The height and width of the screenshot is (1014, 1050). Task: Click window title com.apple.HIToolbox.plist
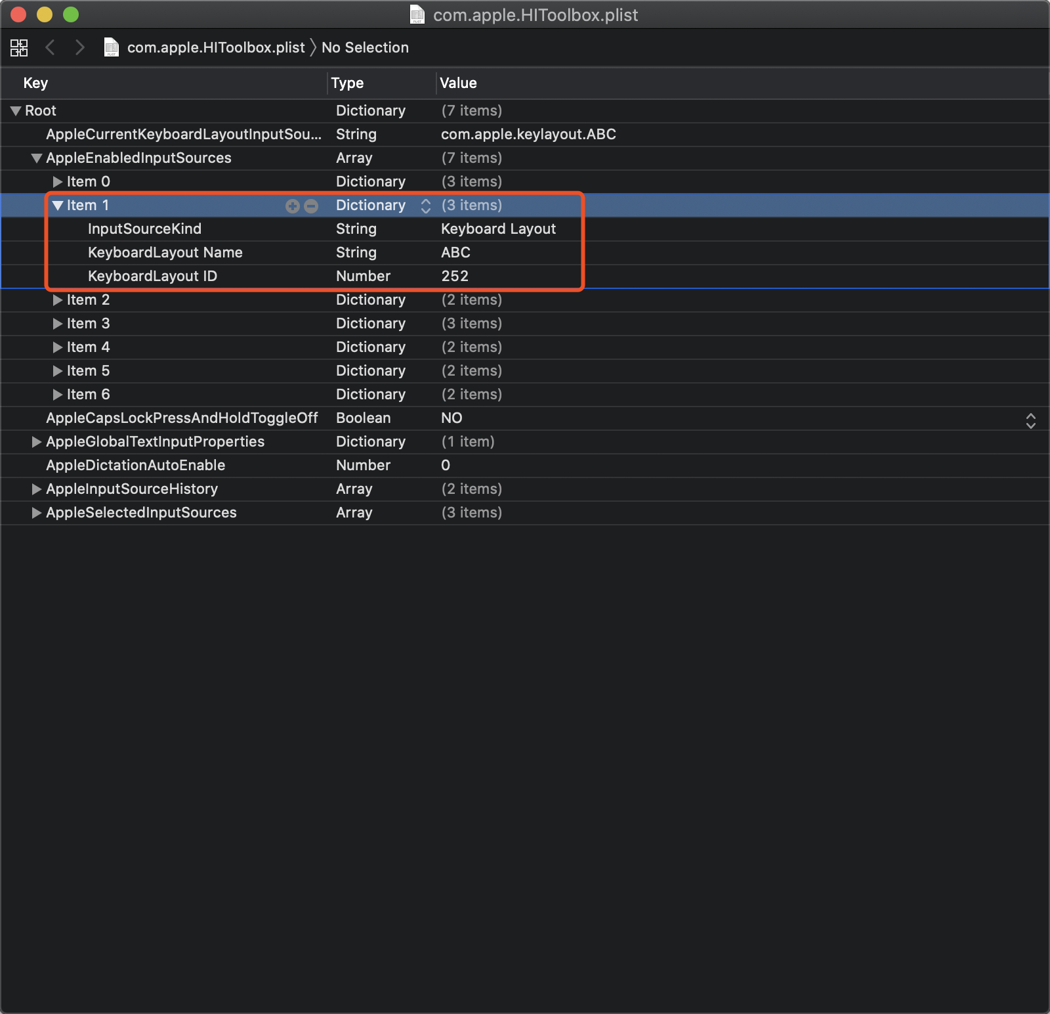click(535, 14)
